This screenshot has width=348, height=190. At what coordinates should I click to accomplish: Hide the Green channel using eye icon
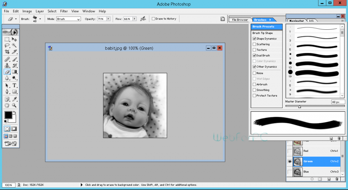[x=289, y=161]
